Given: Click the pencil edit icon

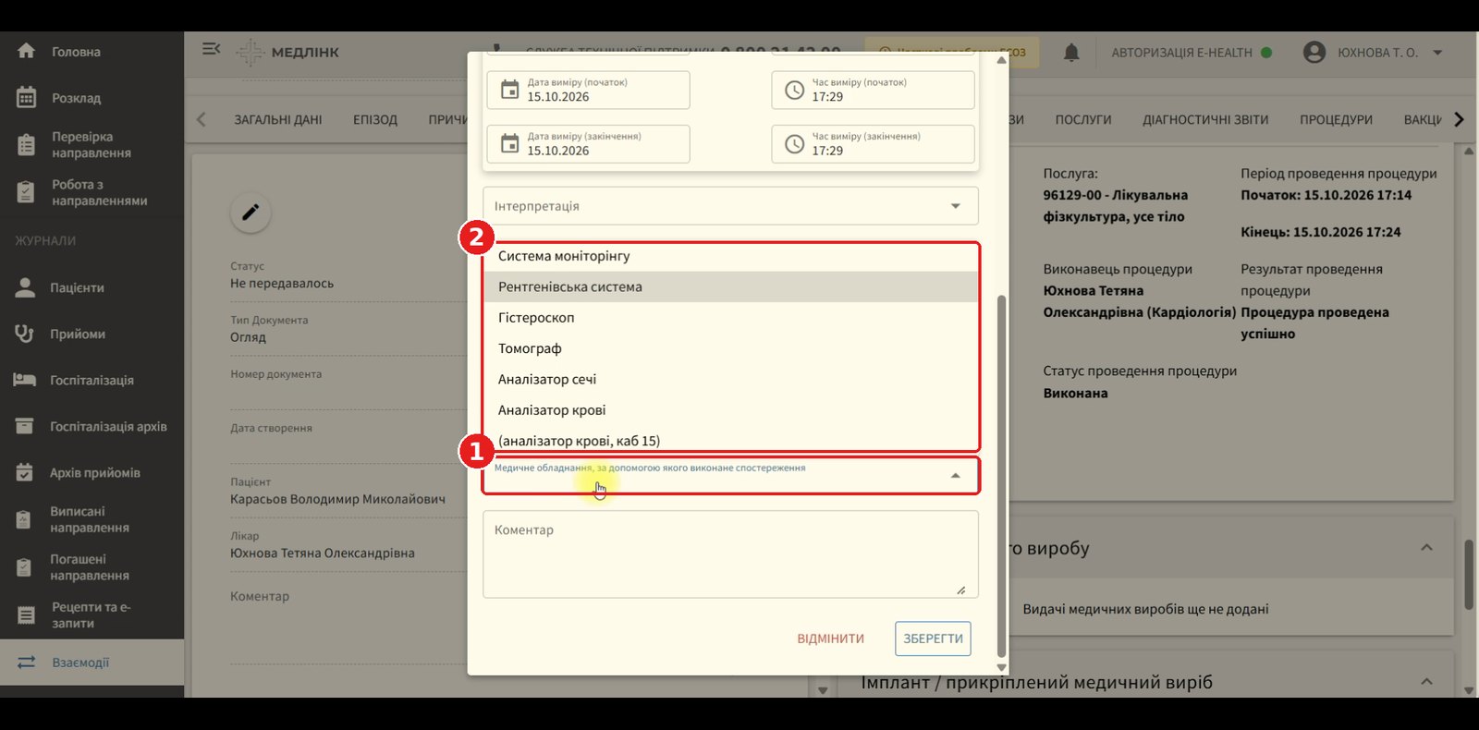Looking at the screenshot, I should [x=251, y=213].
